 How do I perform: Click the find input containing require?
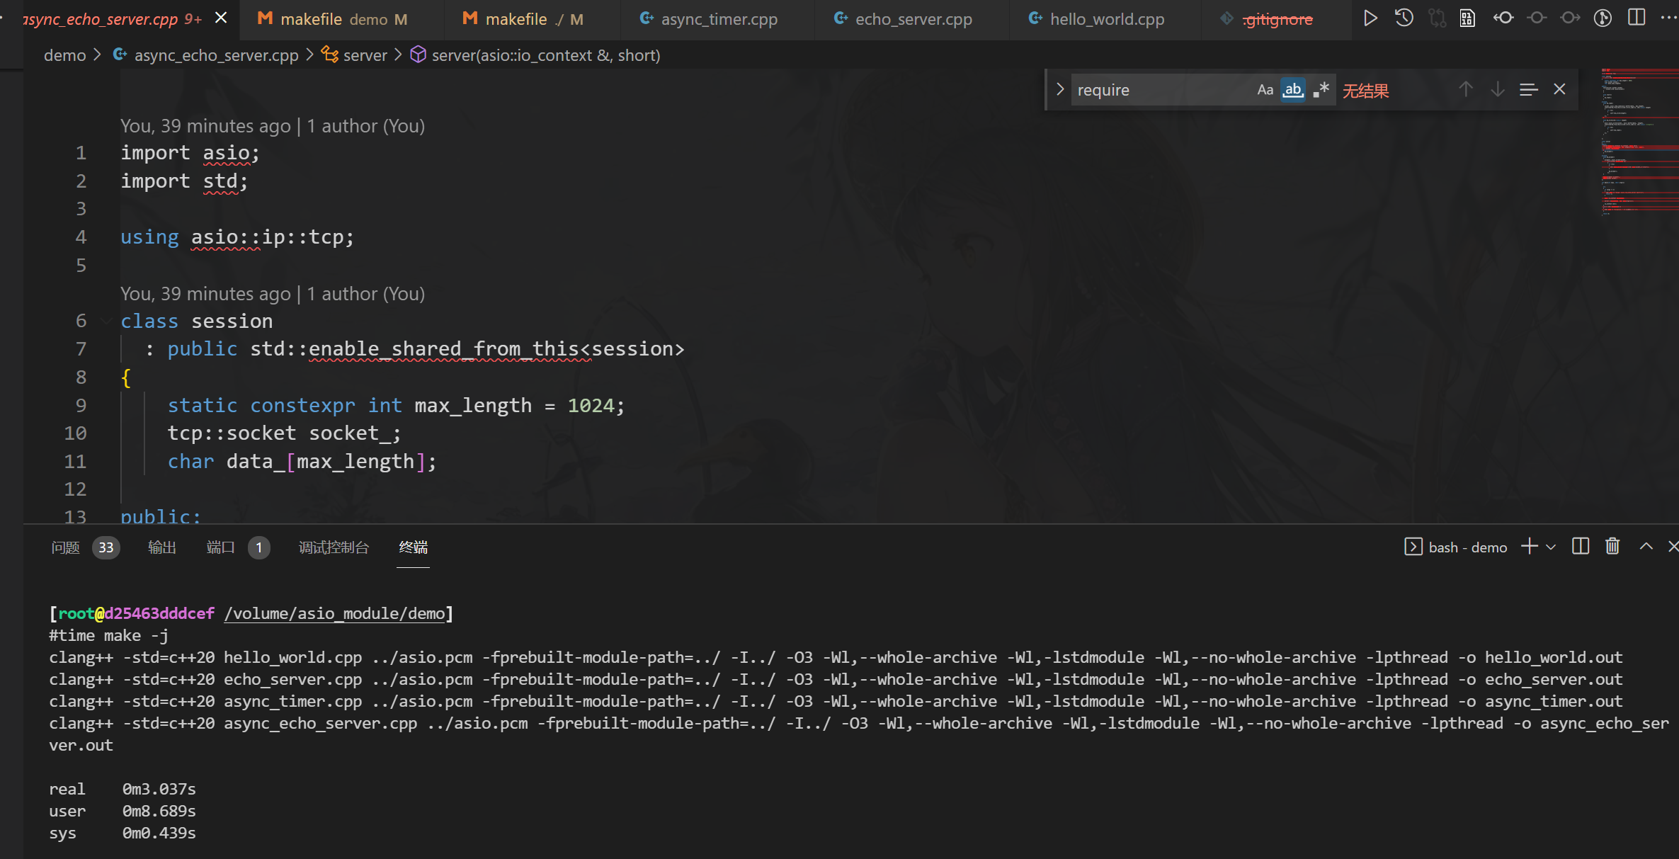(x=1161, y=90)
